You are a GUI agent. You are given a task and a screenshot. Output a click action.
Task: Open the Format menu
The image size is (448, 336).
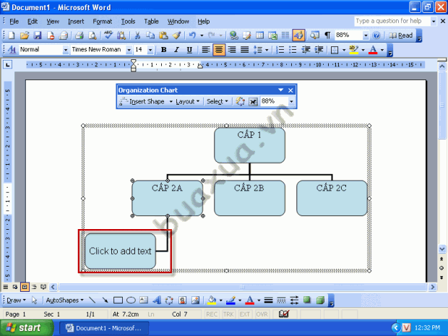pos(103,22)
